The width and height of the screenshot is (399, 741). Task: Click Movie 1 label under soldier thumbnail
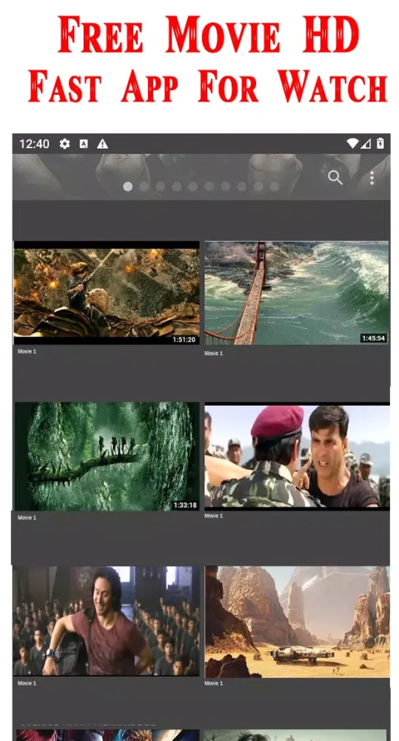213,516
